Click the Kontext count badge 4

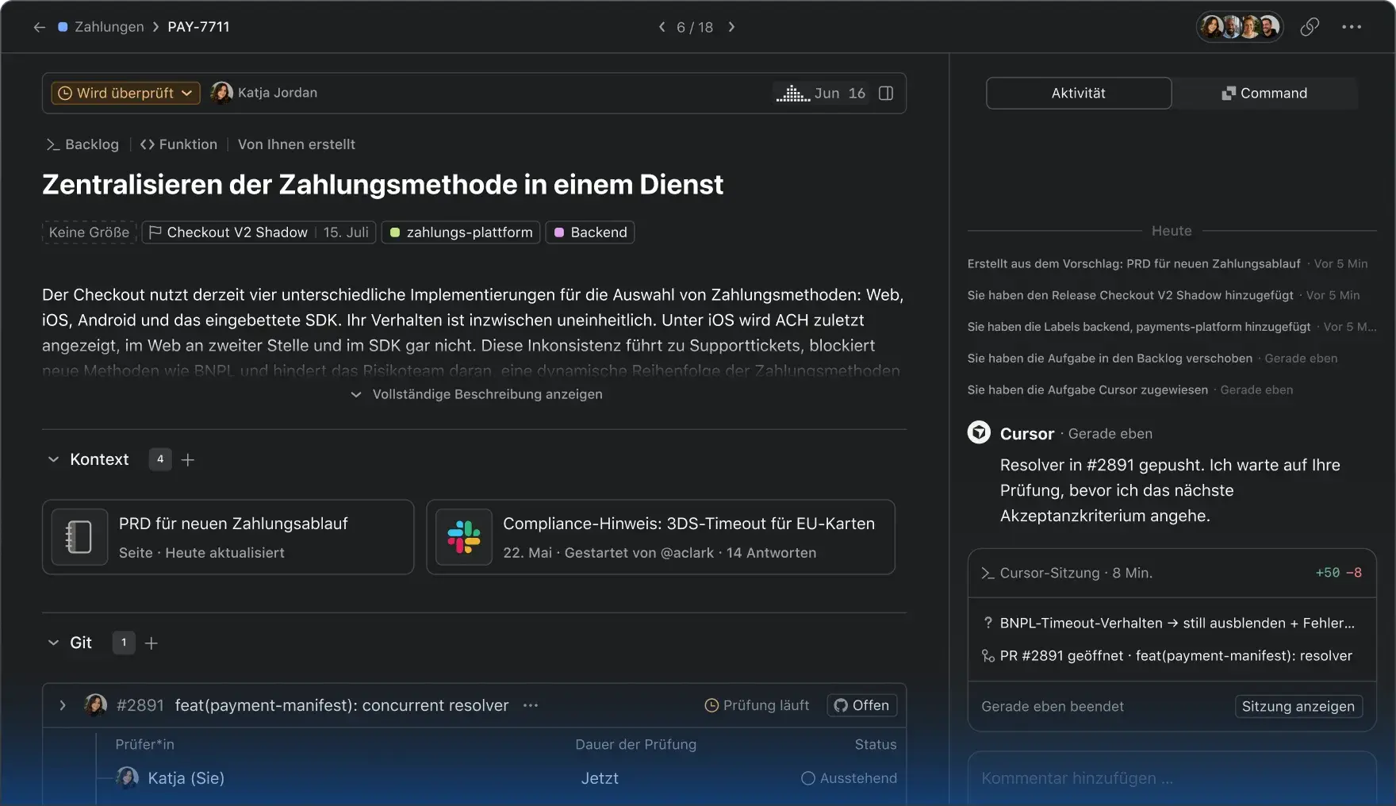pyautogui.click(x=160, y=459)
